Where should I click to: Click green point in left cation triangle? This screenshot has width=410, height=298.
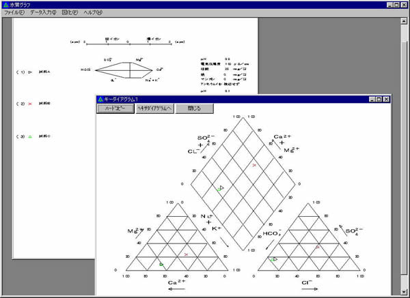(161, 264)
